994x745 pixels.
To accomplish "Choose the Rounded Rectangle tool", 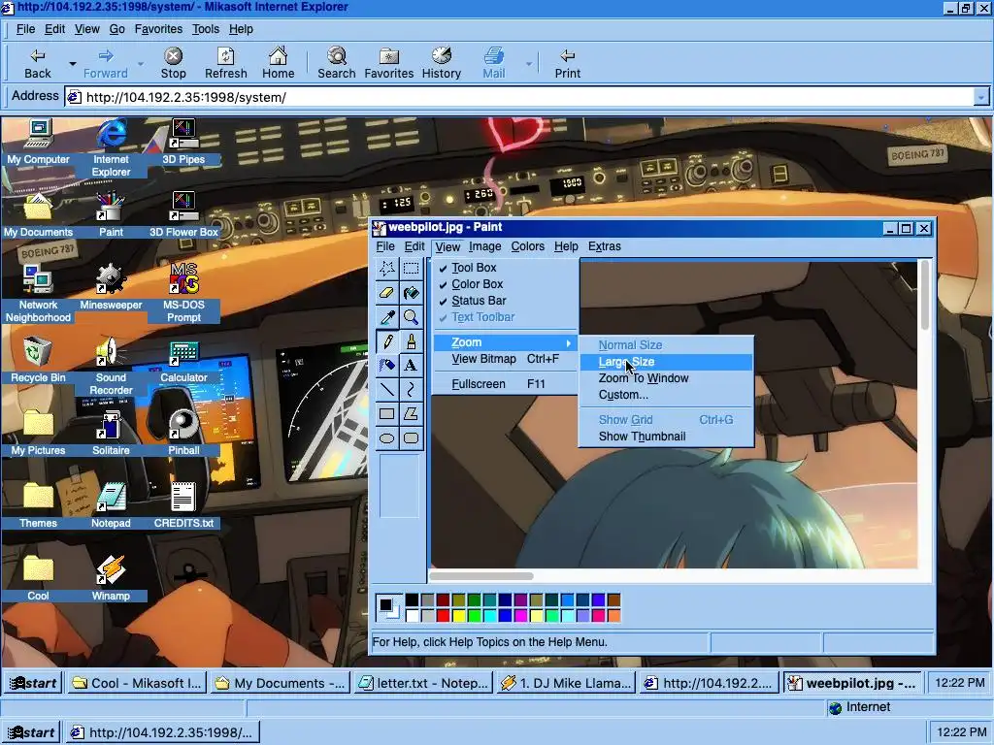I will tap(411, 437).
